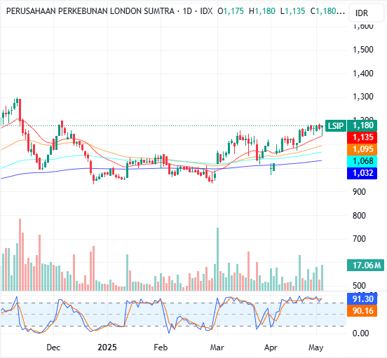Click the high value H1,180 in header

tap(262, 11)
